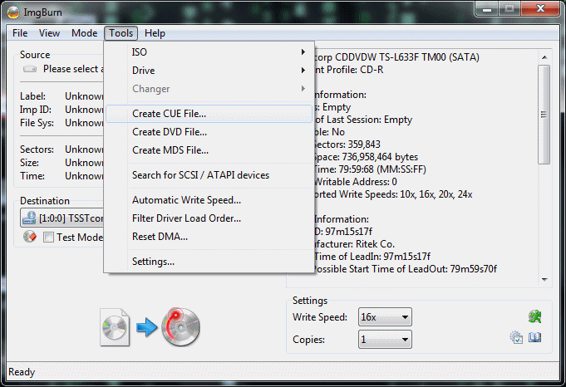Click the 'Sectors: 359,843' info line
Image resolution: width=566 pixels, height=387 pixels.
point(347,145)
